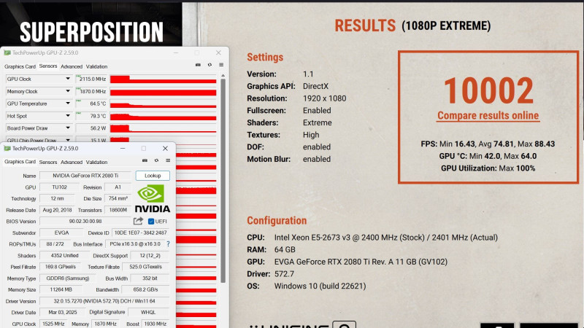
Task: Click the 2115.0 MHz GPU Clock reading
Action: pyautogui.click(x=92, y=79)
